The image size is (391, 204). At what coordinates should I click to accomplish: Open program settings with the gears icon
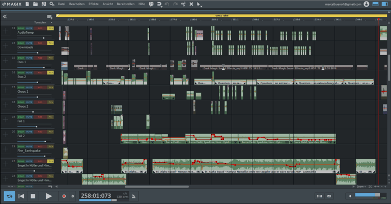click(x=52, y=4)
